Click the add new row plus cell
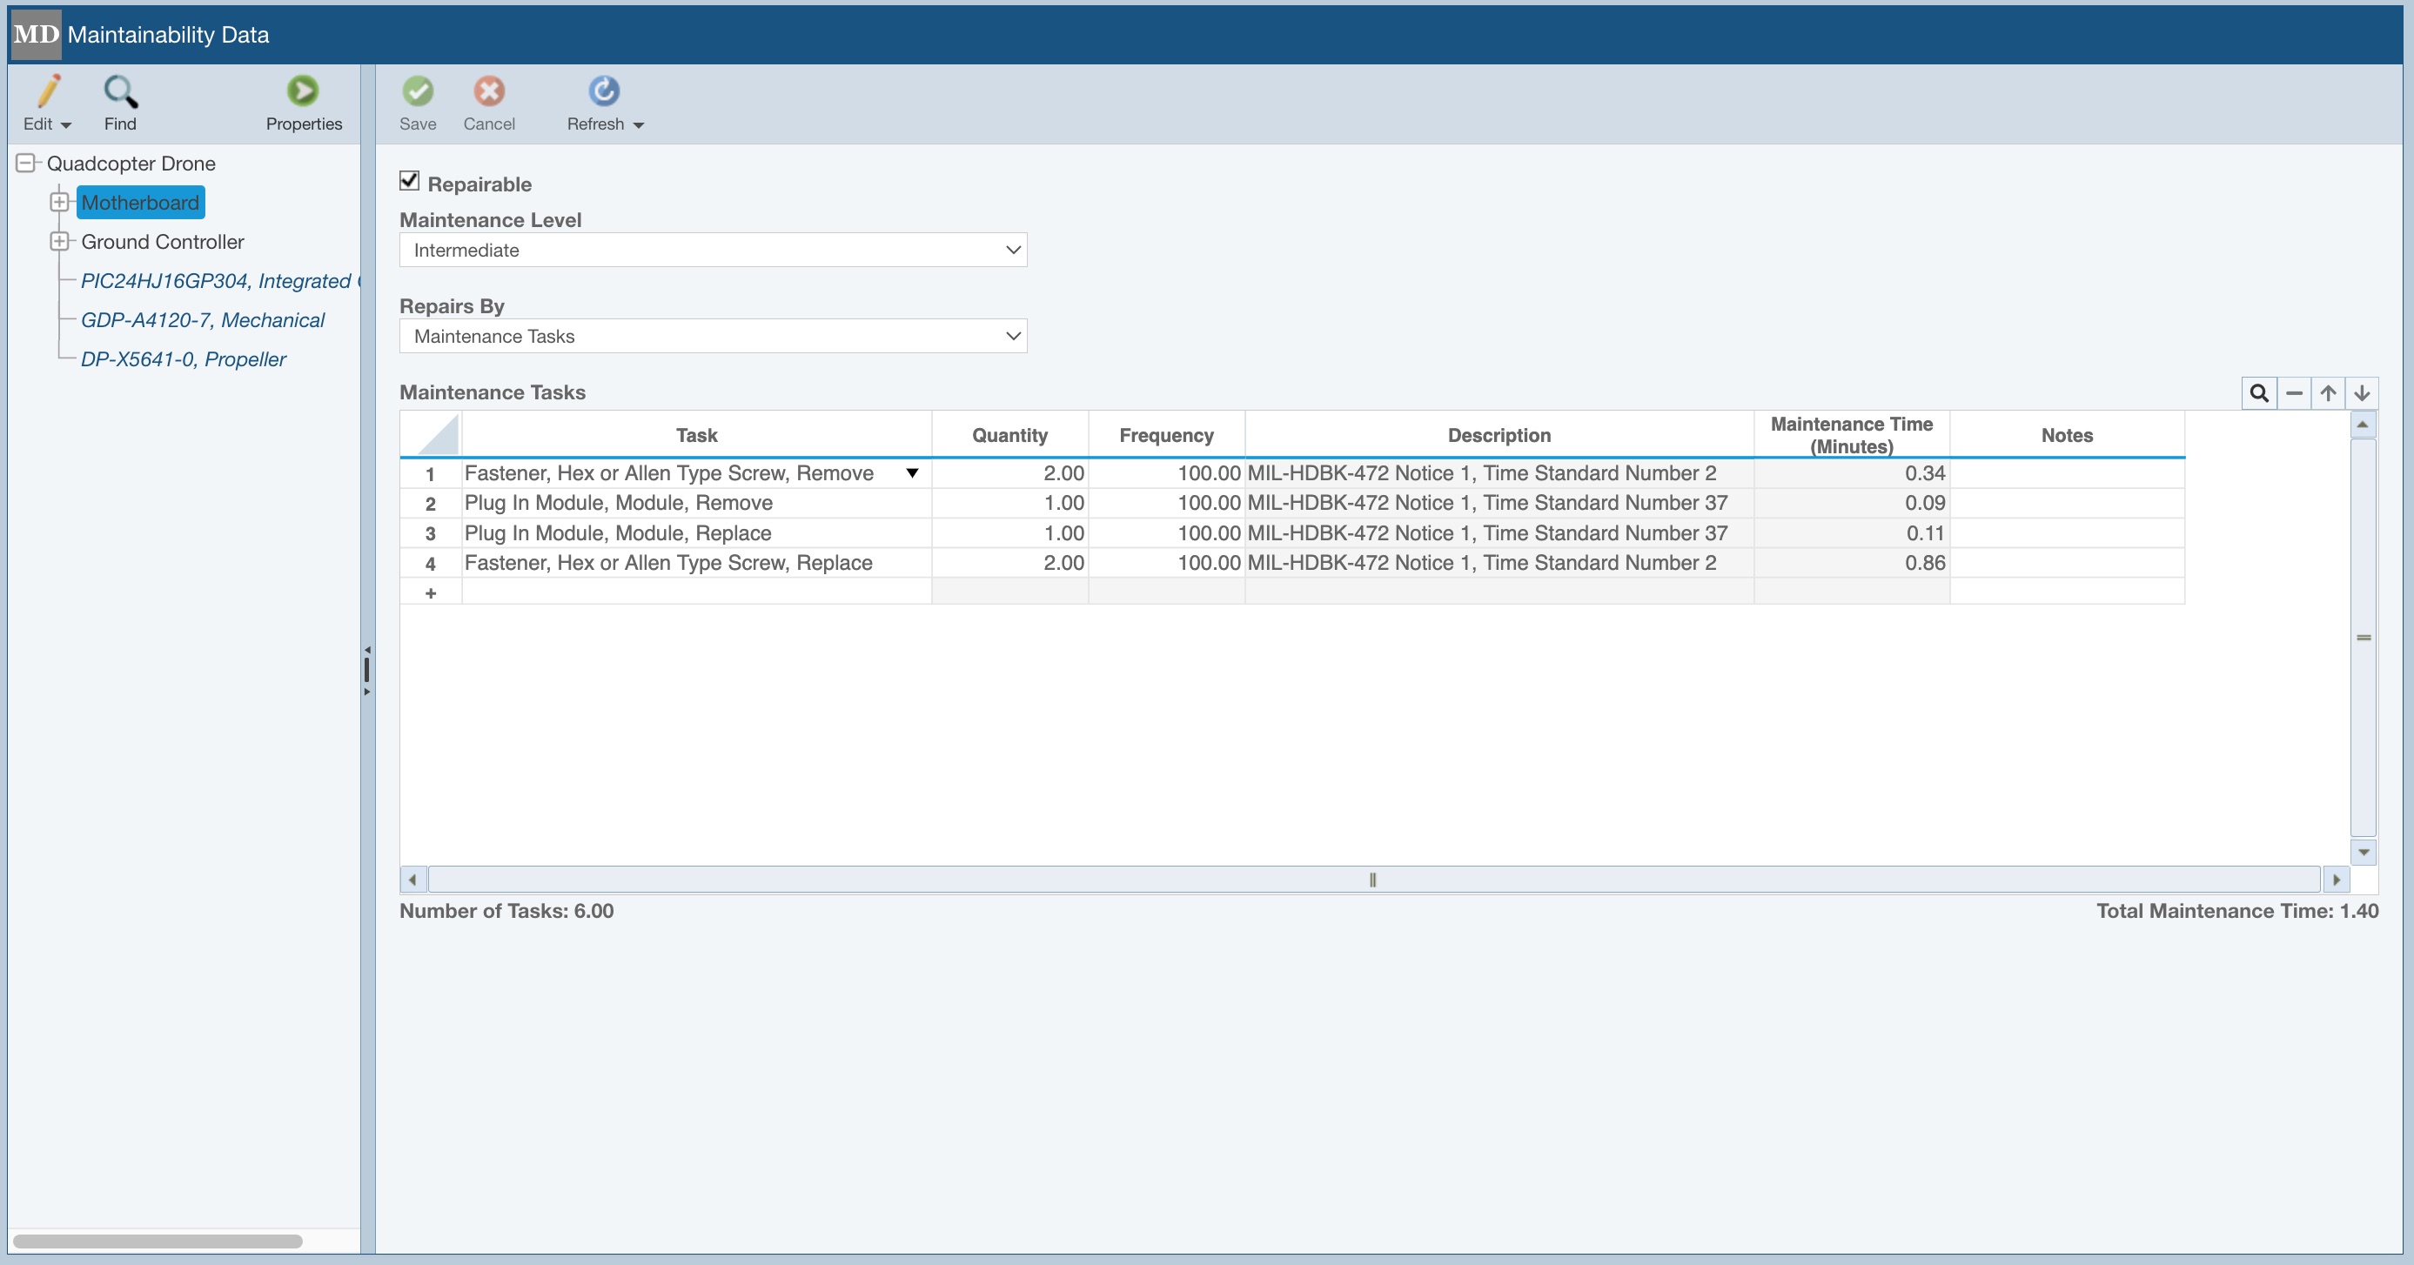2414x1265 pixels. (430, 593)
